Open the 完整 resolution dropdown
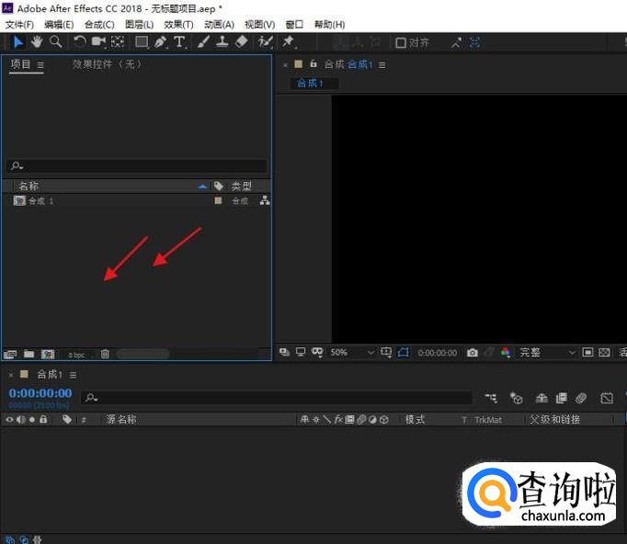This screenshot has height=544, width=627. click(548, 352)
